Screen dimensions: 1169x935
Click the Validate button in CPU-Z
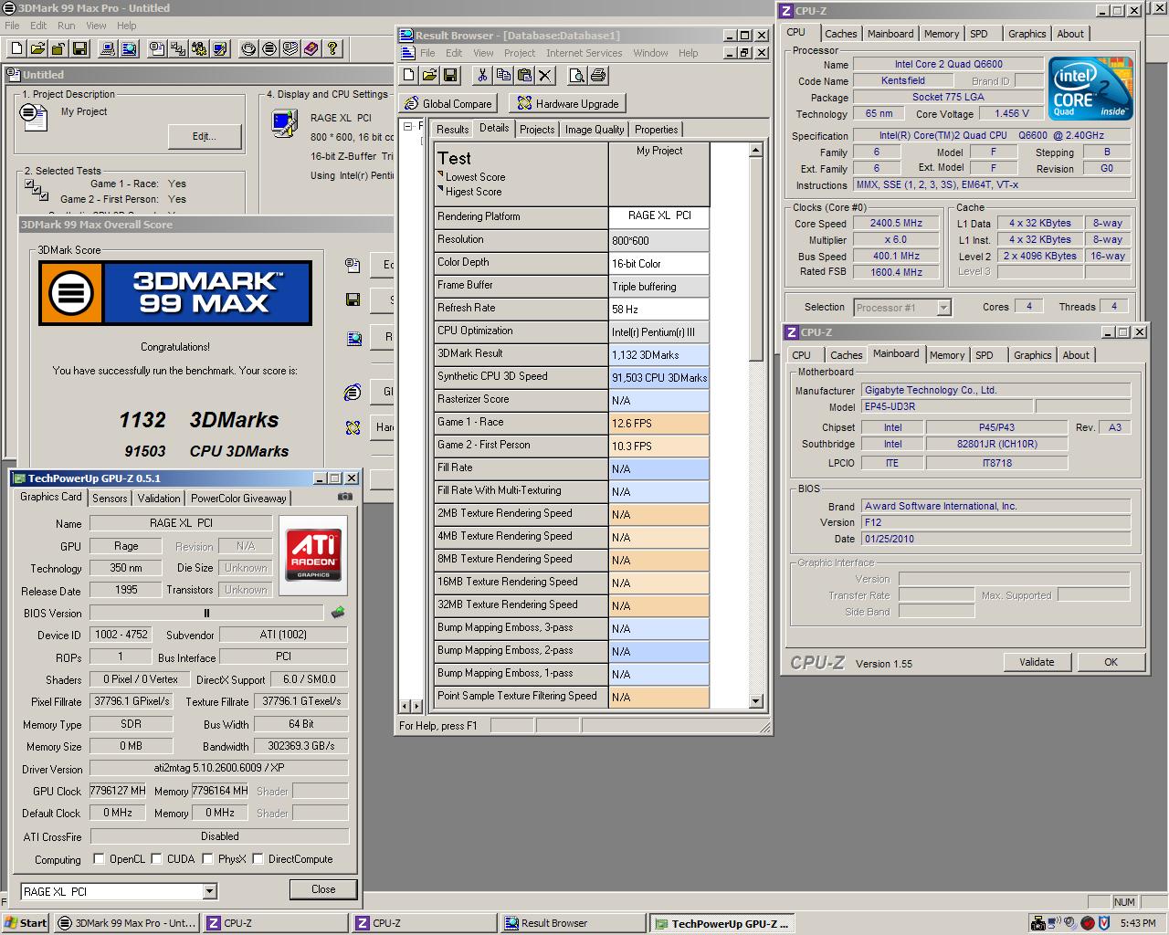tap(1037, 662)
